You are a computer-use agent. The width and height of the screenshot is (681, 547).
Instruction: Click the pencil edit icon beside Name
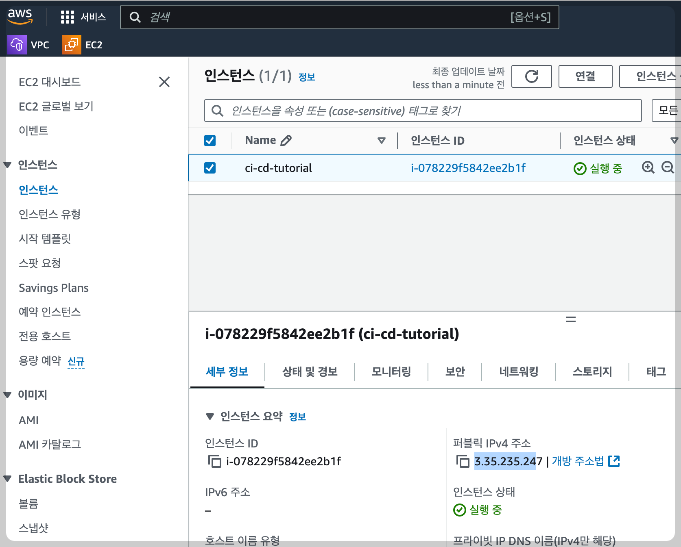click(286, 141)
